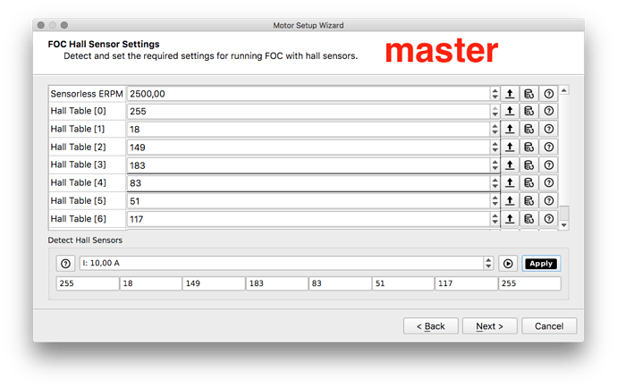Screen dimensions: 617x388
Task: Click the stepper of Sensorless ERPM field
Action: click(495, 94)
